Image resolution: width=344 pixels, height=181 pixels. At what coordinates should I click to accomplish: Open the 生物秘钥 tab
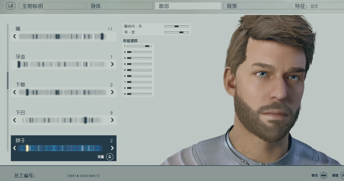point(52,6)
